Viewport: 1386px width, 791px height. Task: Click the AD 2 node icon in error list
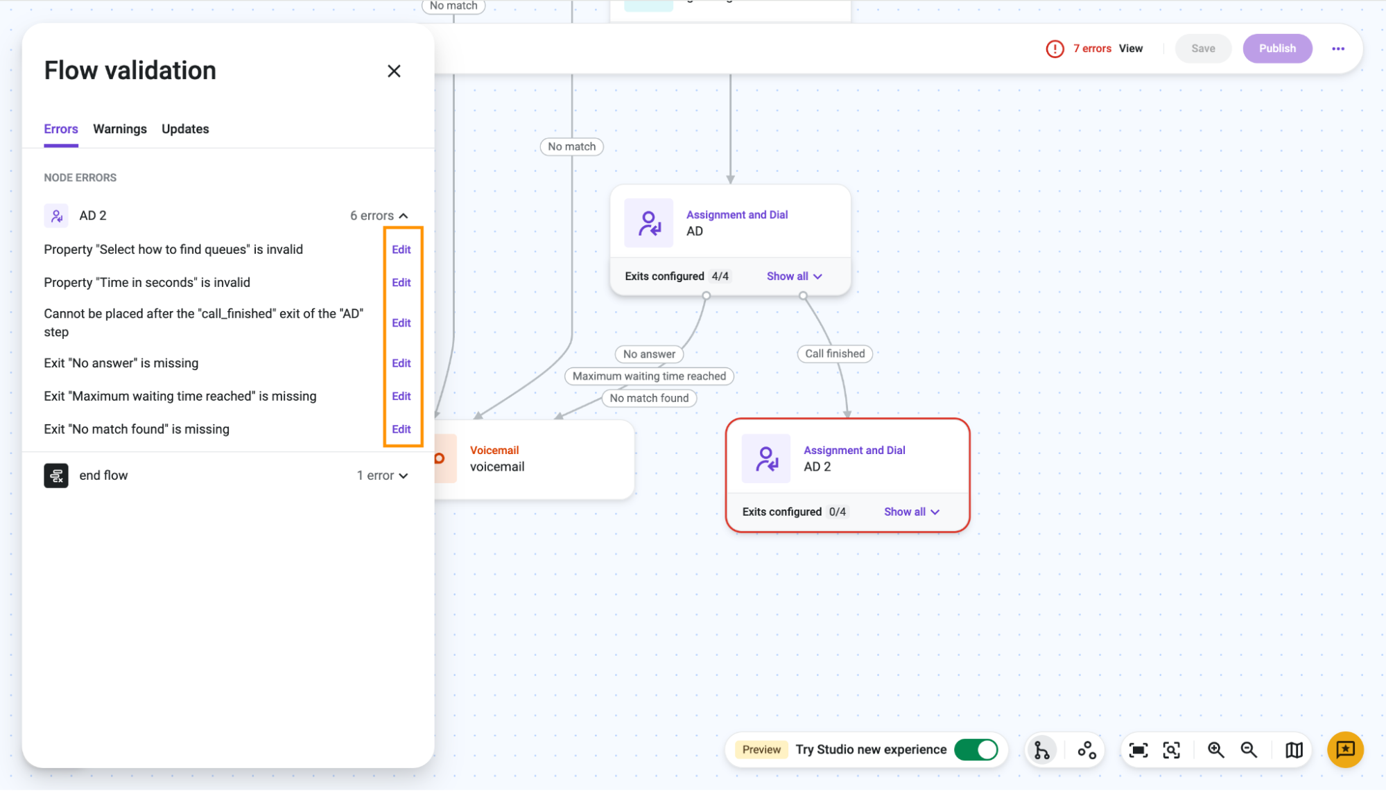pyautogui.click(x=56, y=216)
